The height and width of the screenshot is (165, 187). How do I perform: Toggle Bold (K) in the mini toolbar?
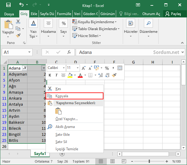click(x=50, y=75)
